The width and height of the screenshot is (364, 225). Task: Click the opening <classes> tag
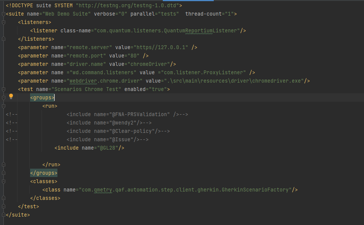pos(44,181)
